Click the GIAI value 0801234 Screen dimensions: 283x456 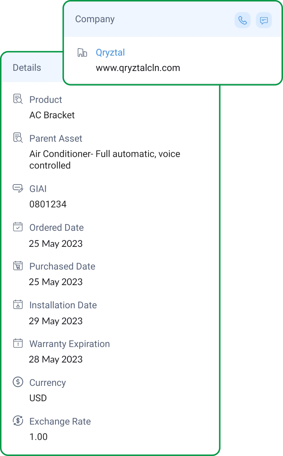[x=48, y=204]
